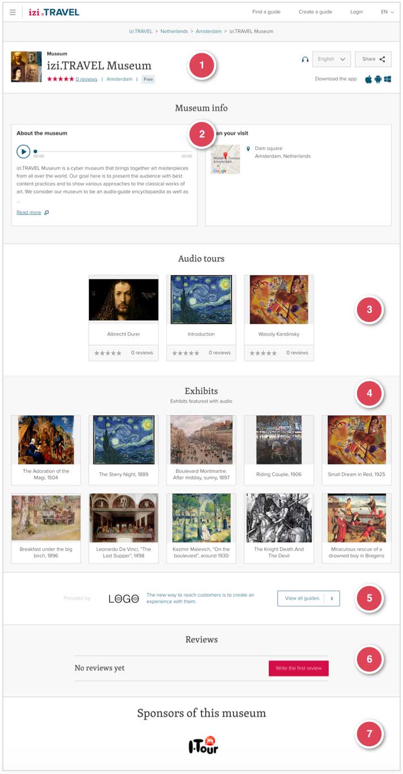The image size is (403, 774).
Task: Click the izi.TRAVEL logo
Action: point(54,12)
